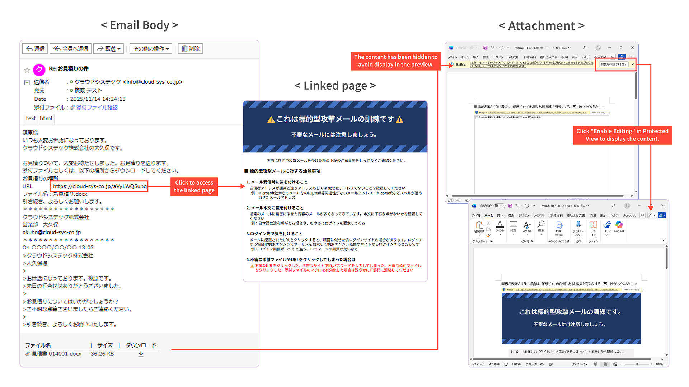
Task: Open the 挿入 ribbon tab in lower Word window
Action: click(x=500, y=215)
